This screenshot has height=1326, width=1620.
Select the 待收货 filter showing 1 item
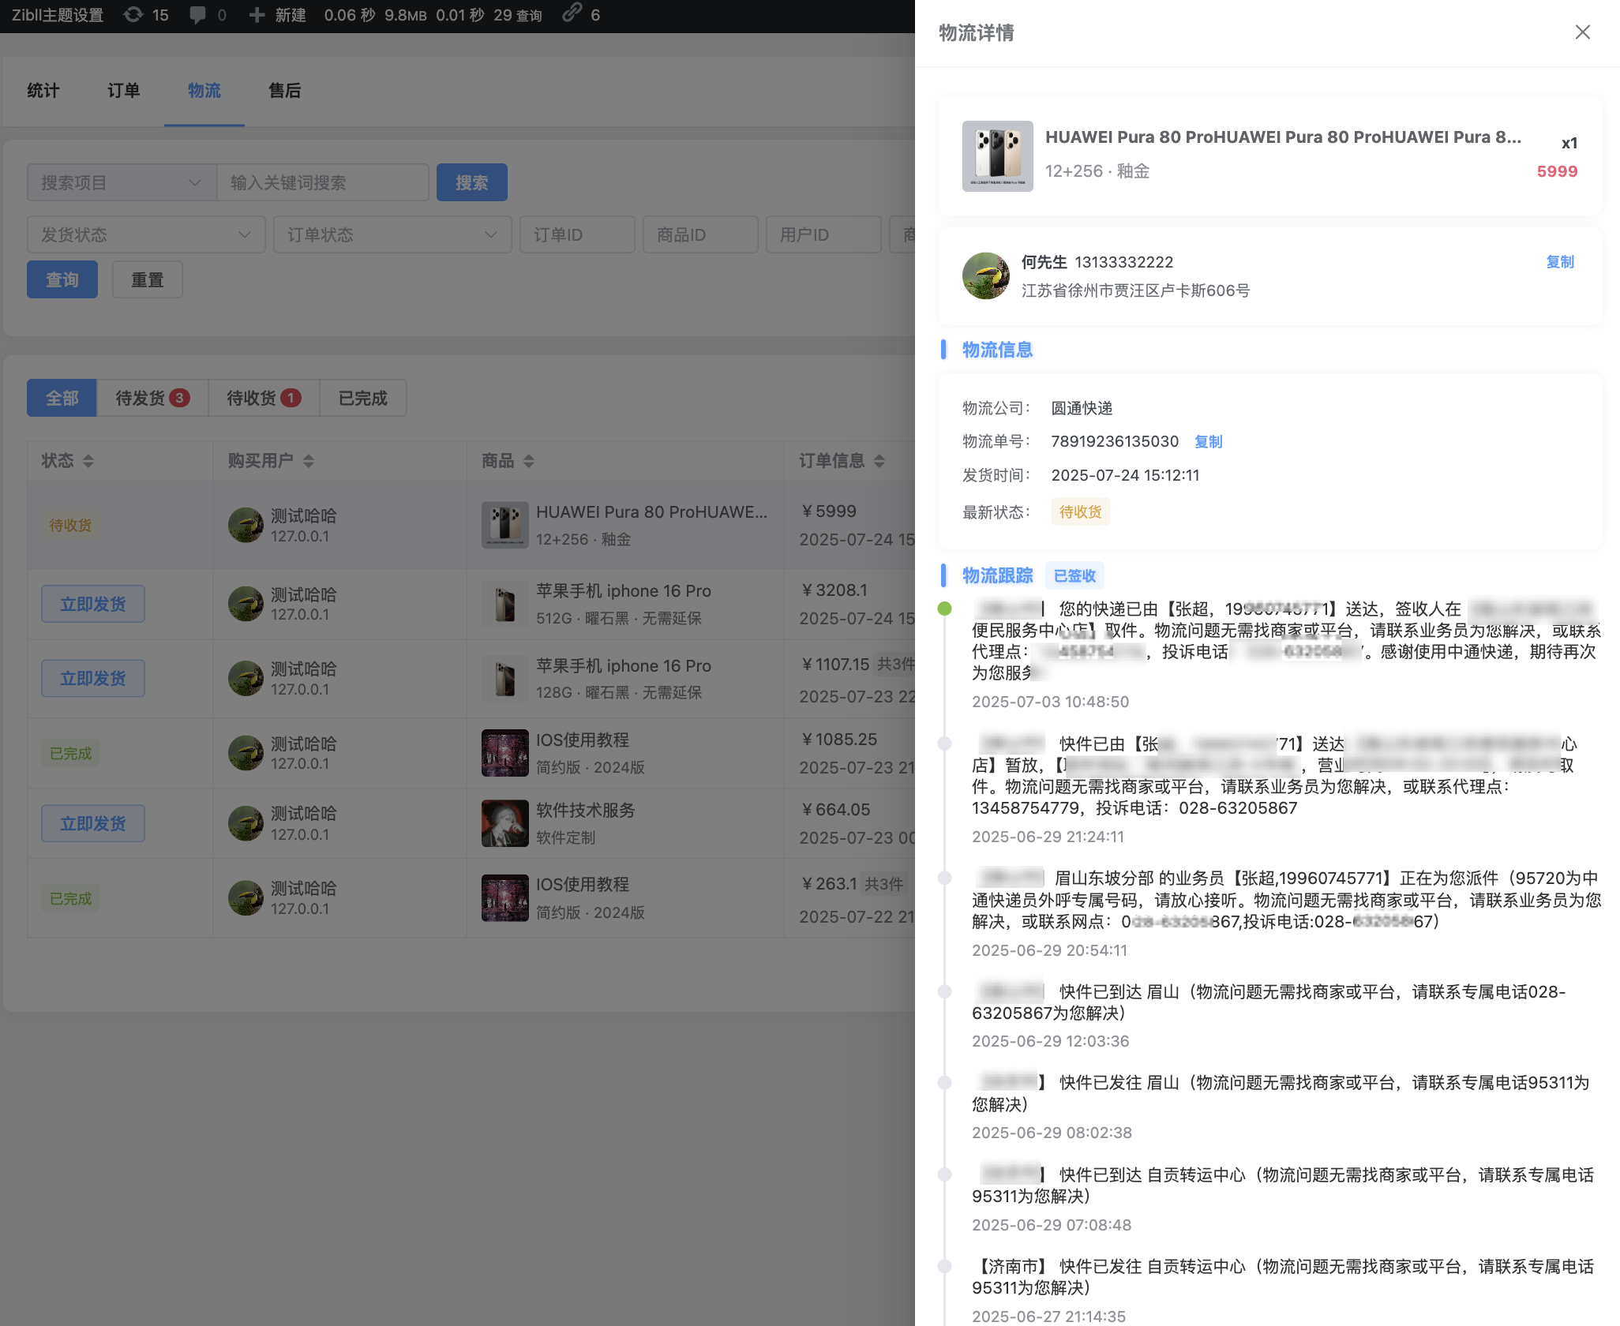[263, 398]
